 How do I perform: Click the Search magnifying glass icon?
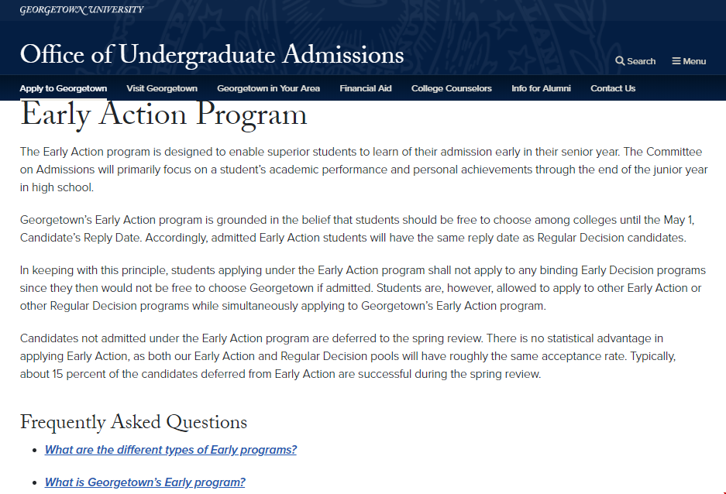pyautogui.click(x=620, y=61)
